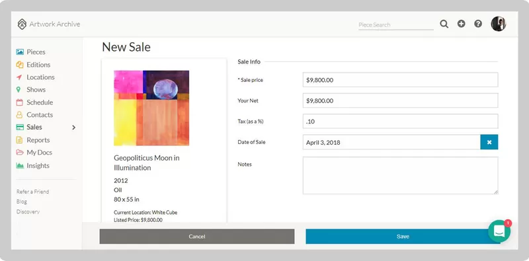Click the Contacts person icon
Viewport: 529px width, 261px height.
click(20, 115)
